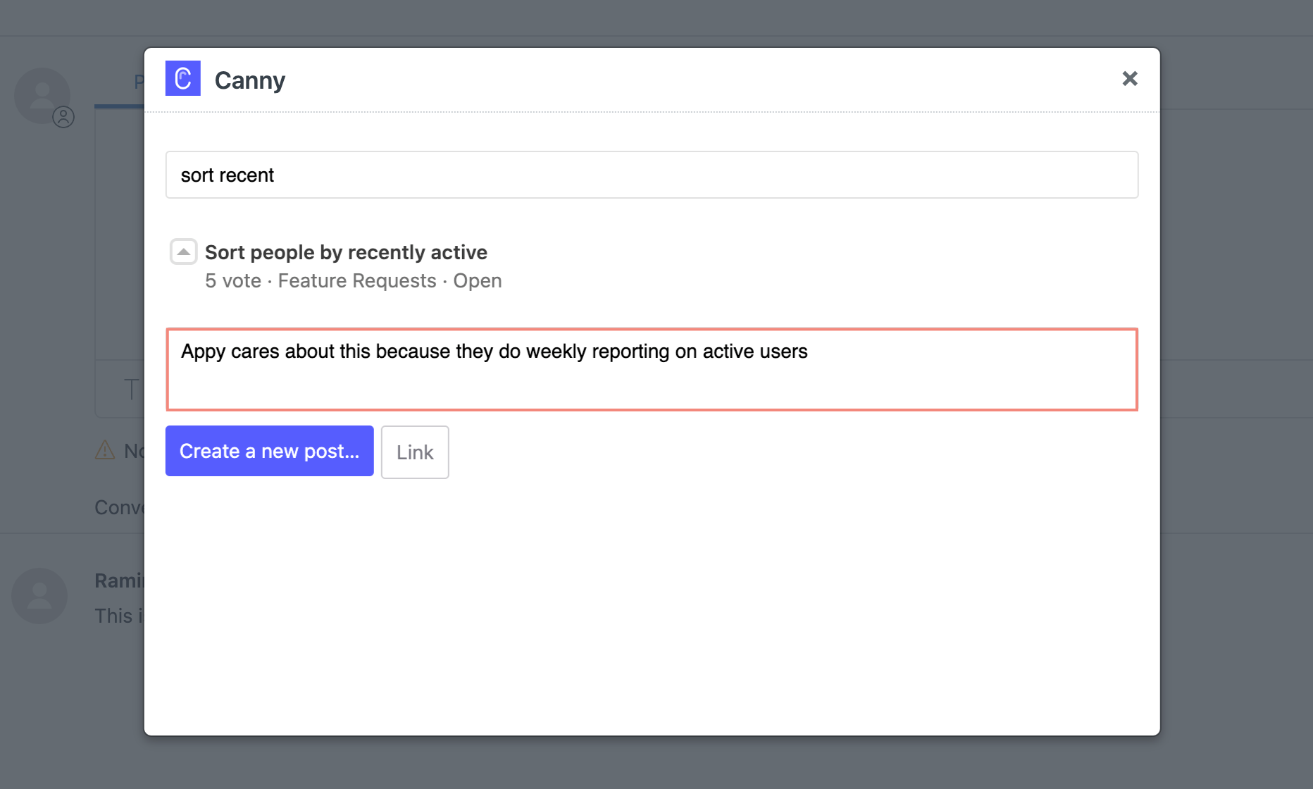Viewport: 1313px width, 789px height.
Task: Click '5 vote · Feature Requests · Open' text
Action: 354,281
